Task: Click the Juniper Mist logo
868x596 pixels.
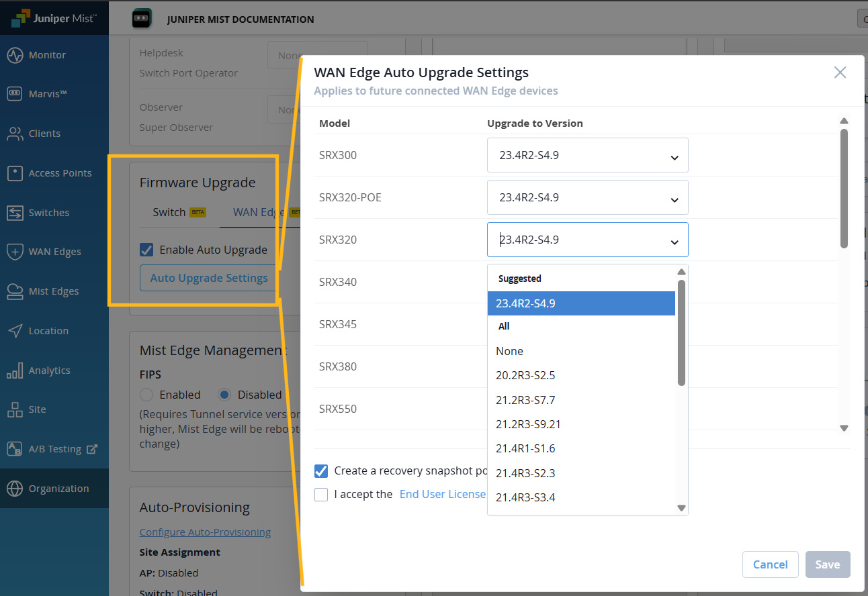Action: [x=54, y=19]
